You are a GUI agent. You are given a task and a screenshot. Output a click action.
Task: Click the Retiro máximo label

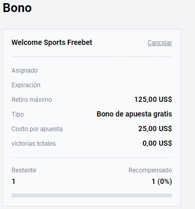click(x=32, y=100)
